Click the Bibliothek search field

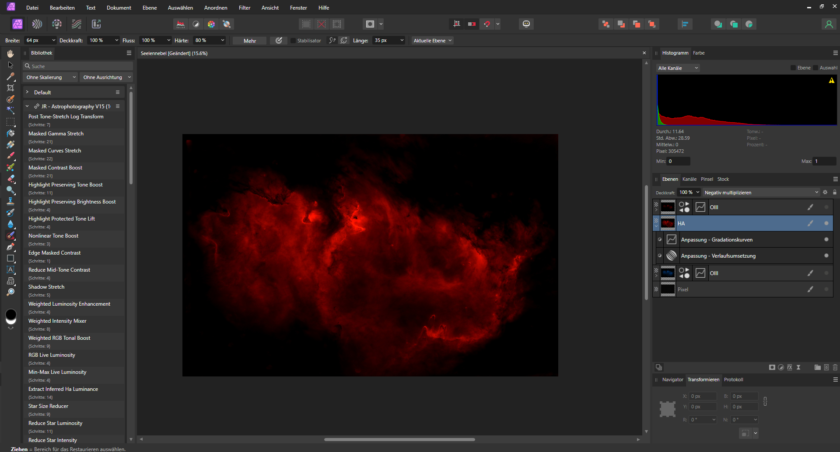click(x=78, y=66)
